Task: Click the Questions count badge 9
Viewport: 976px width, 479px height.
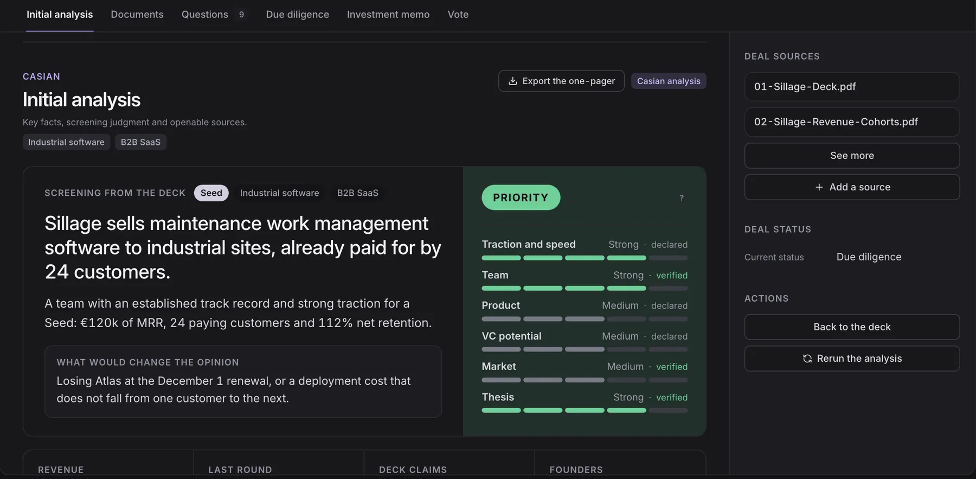Action: point(241,15)
